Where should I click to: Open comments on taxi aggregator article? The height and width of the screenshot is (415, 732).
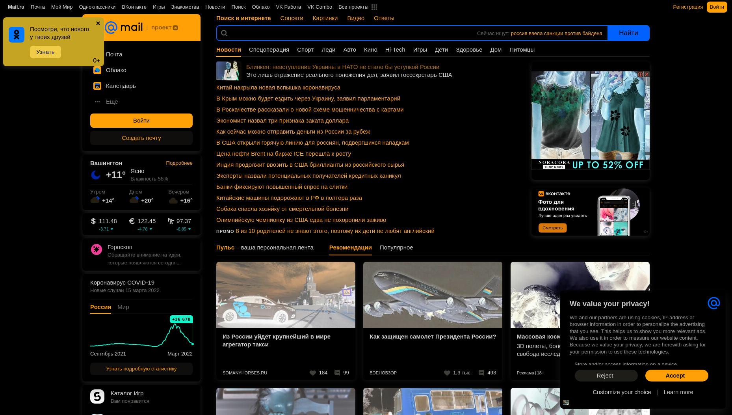pos(337,373)
